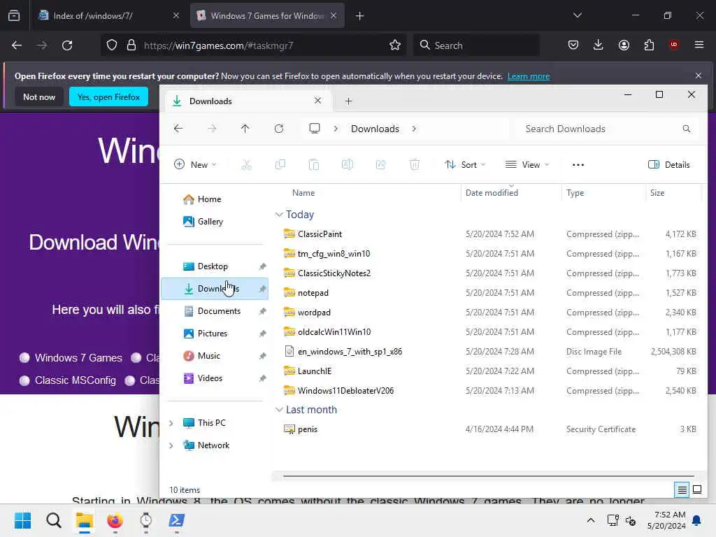Open Firefox list all tabs dropdown
Image resolution: width=716 pixels, height=537 pixels.
[x=577, y=15]
